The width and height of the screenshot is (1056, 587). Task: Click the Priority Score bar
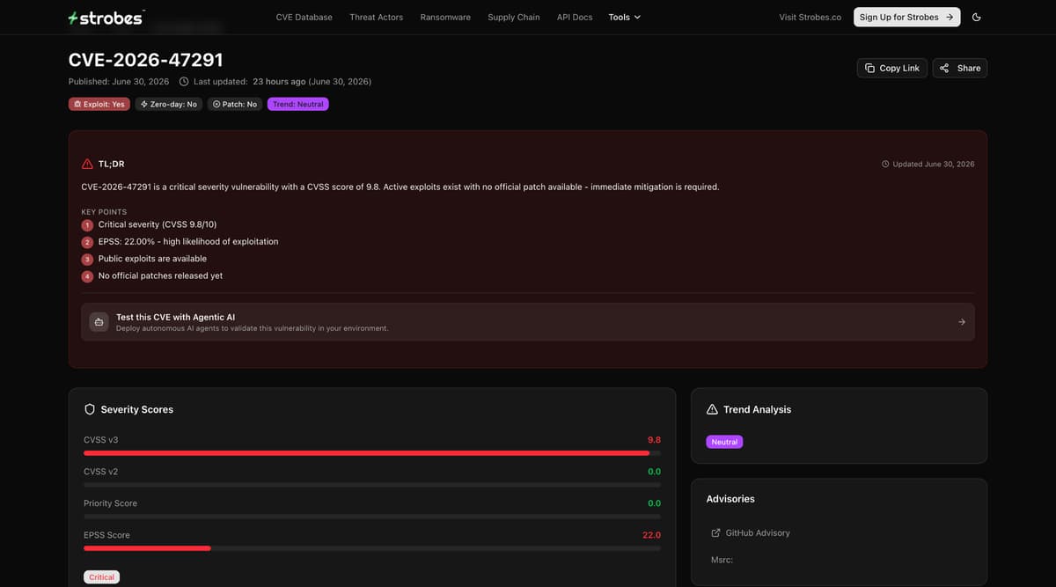372,517
